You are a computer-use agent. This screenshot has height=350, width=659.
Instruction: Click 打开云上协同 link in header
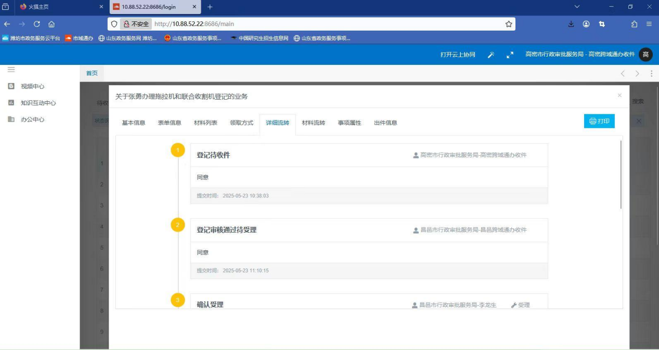click(458, 55)
